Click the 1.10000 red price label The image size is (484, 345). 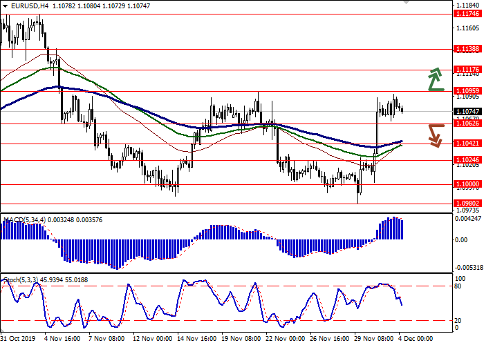pyautogui.click(x=467, y=184)
